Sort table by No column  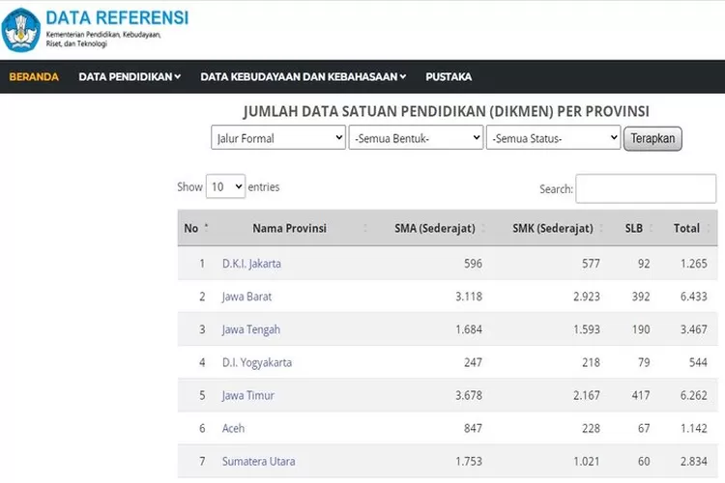coord(196,228)
